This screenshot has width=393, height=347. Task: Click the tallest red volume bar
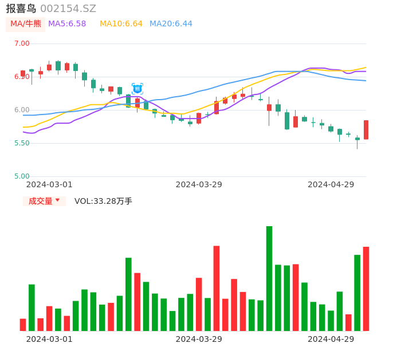[217, 288]
